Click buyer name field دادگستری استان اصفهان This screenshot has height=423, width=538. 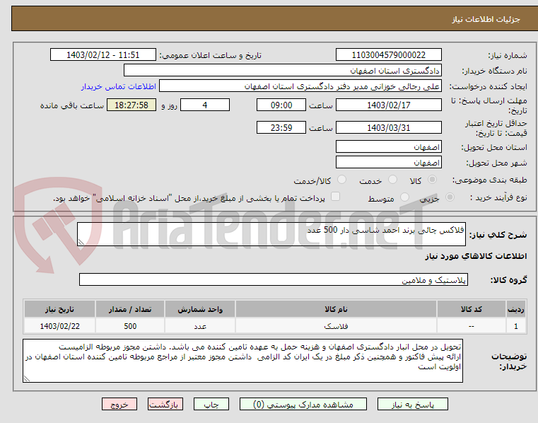[x=282, y=71]
